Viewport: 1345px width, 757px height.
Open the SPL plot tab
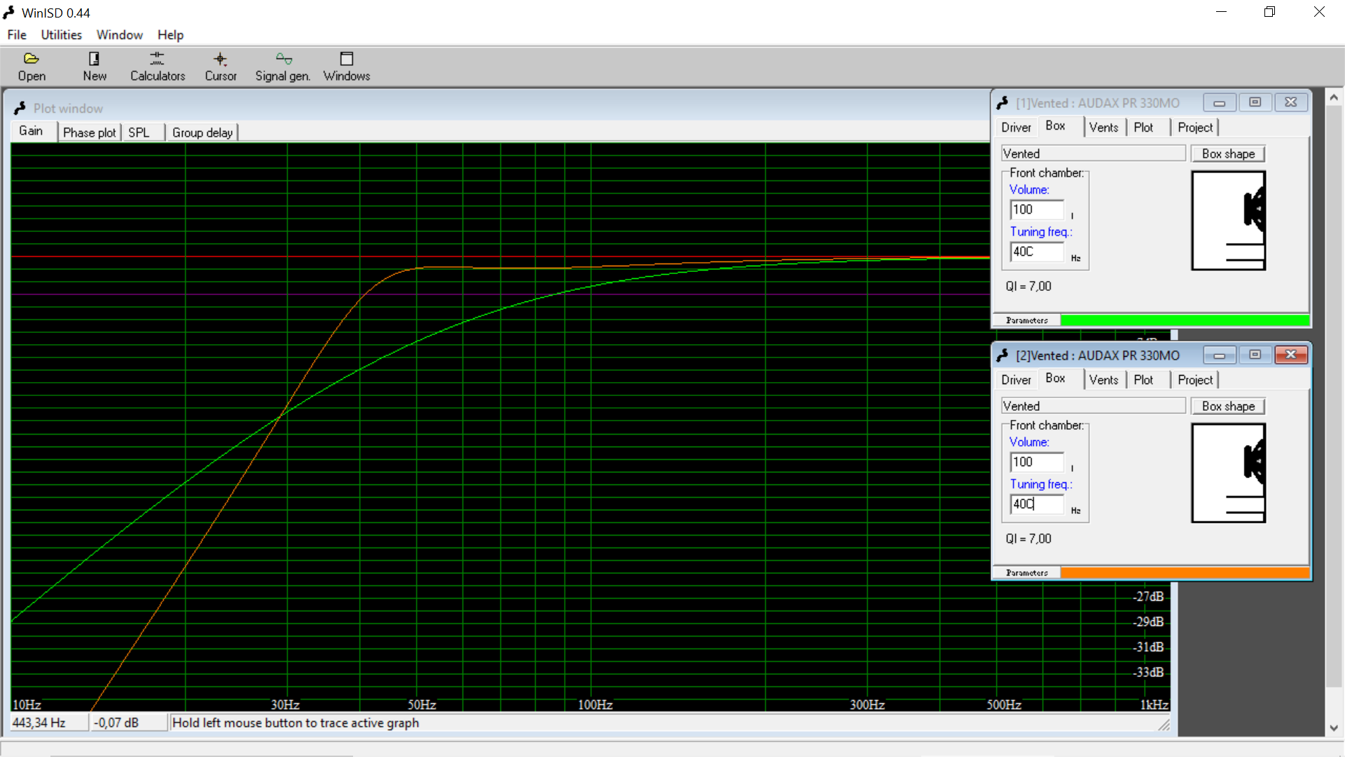click(x=139, y=132)
